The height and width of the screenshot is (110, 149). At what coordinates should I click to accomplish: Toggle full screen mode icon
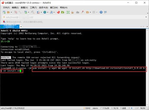tap(68, 12)
